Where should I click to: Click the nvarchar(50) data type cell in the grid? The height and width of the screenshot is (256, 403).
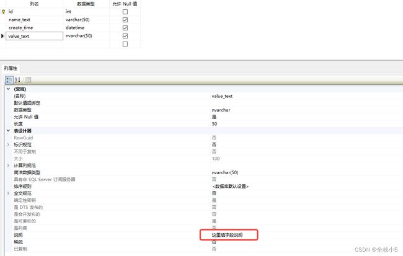[x=86, y=36]
